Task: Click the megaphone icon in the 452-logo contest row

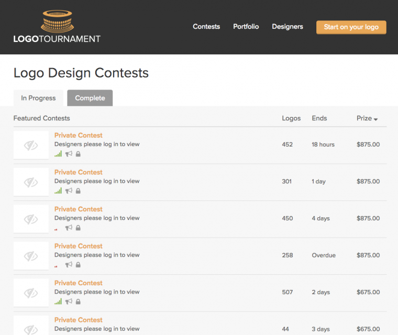Action: pyautogui.click(x=69, y=154)
